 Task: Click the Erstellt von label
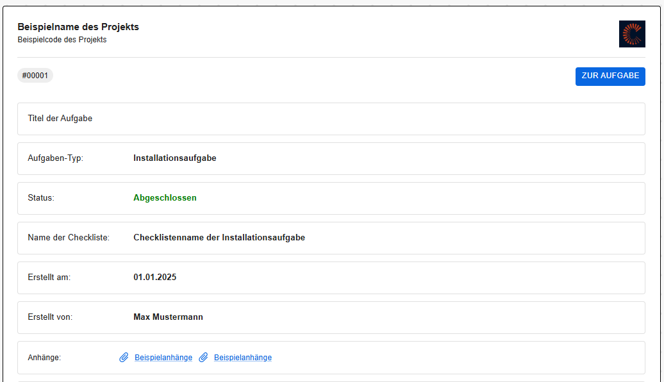50,317
